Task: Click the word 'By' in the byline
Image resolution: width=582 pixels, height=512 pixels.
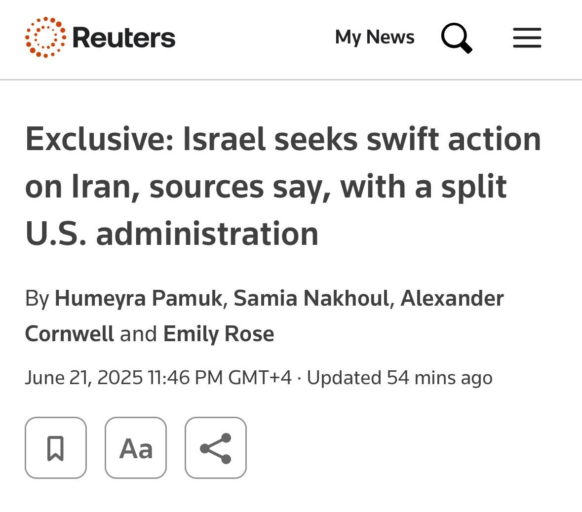Action: [x=37, y=298]
